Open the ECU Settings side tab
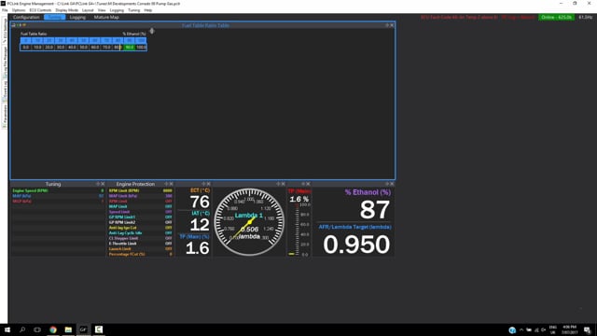This screenshot has height=336, width=597. point(5,31)
